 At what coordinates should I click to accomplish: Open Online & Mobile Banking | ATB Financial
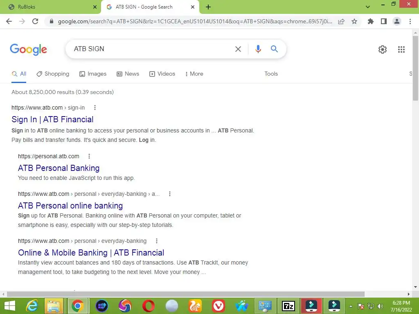[x=91, y=253]
